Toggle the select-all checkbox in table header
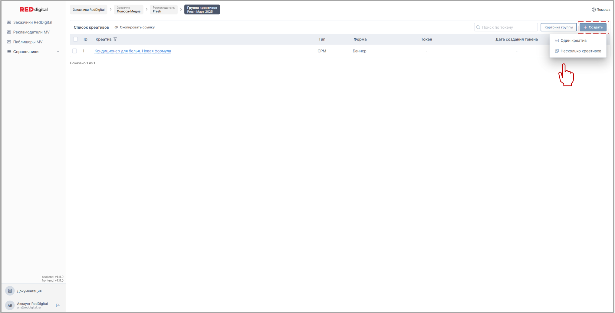The width and height of the screenshot is (615, 313). 75,39
